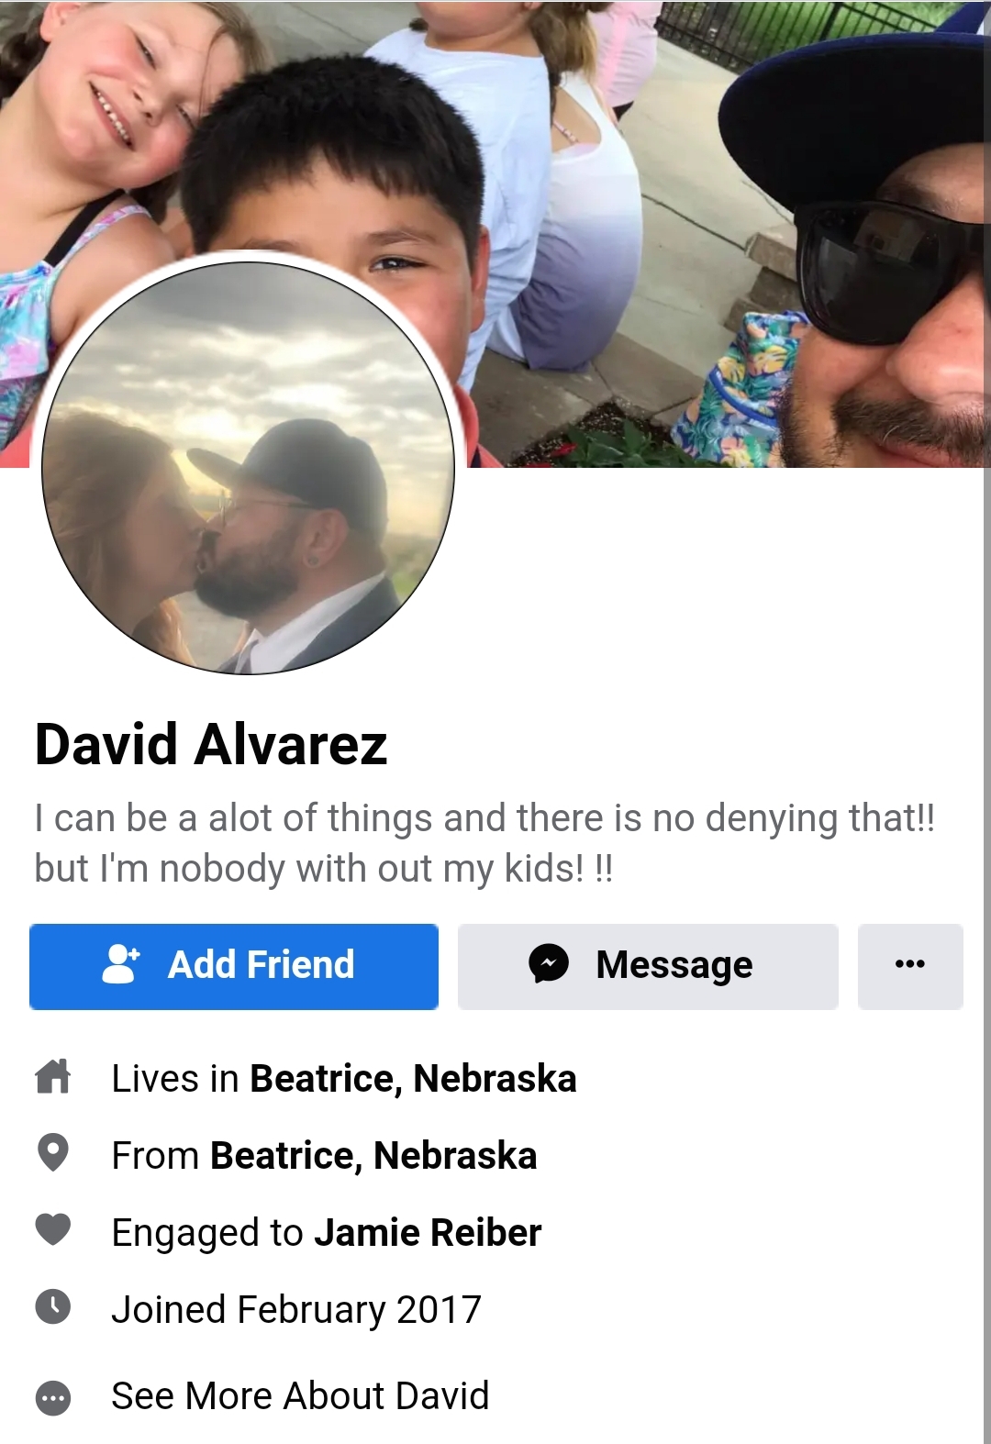View the circular profile picture
Screen dimensions: 991x1444
[248, 468]
